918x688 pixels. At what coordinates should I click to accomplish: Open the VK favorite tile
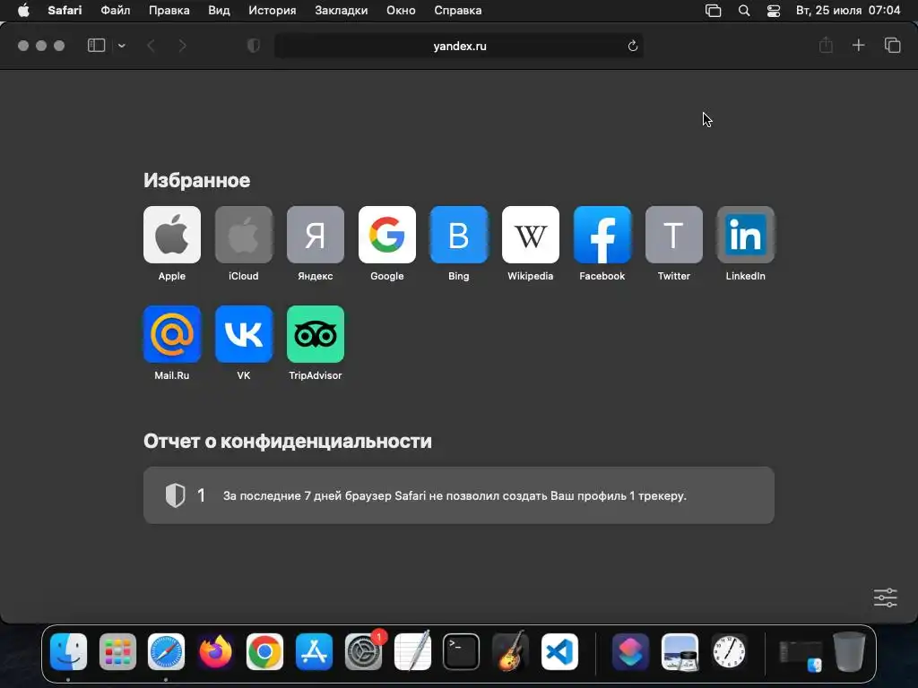click(x=244, y=334)
